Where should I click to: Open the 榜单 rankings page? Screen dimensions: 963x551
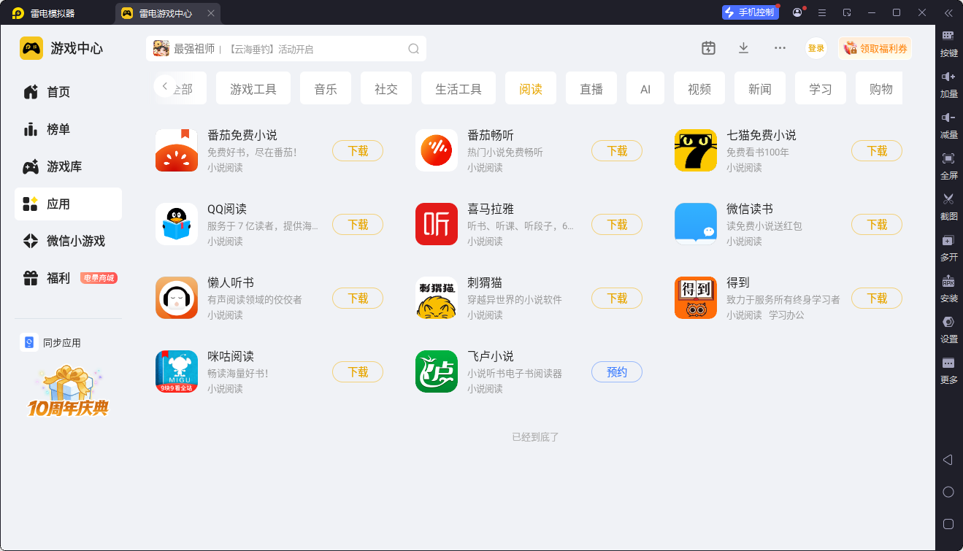pos(68,129)
